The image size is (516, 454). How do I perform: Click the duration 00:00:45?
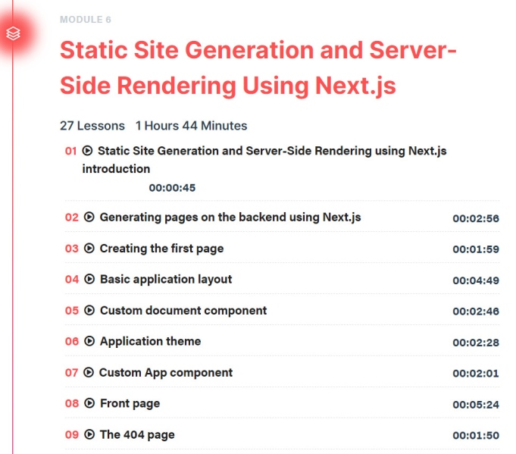click(x=172, y=188)
